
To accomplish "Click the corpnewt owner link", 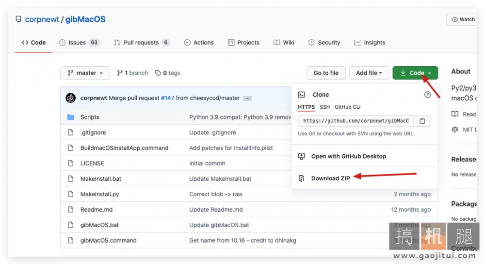I will click(42, 19).
